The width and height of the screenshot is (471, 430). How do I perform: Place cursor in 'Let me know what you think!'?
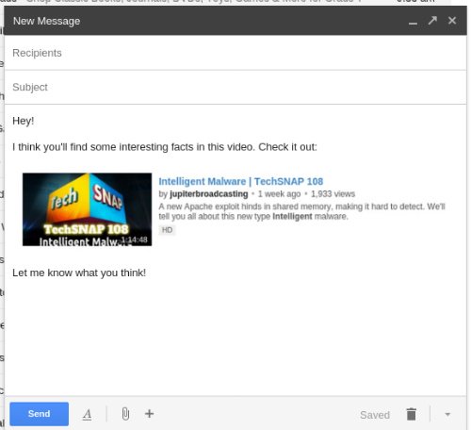coord(79,273)
